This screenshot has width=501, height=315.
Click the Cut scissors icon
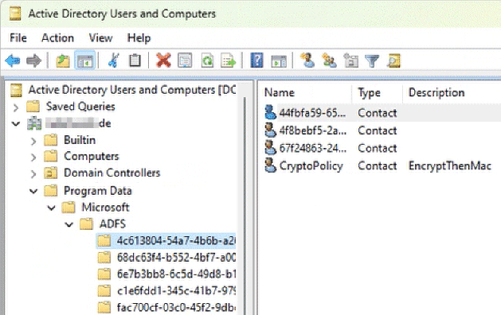point(113,60)
